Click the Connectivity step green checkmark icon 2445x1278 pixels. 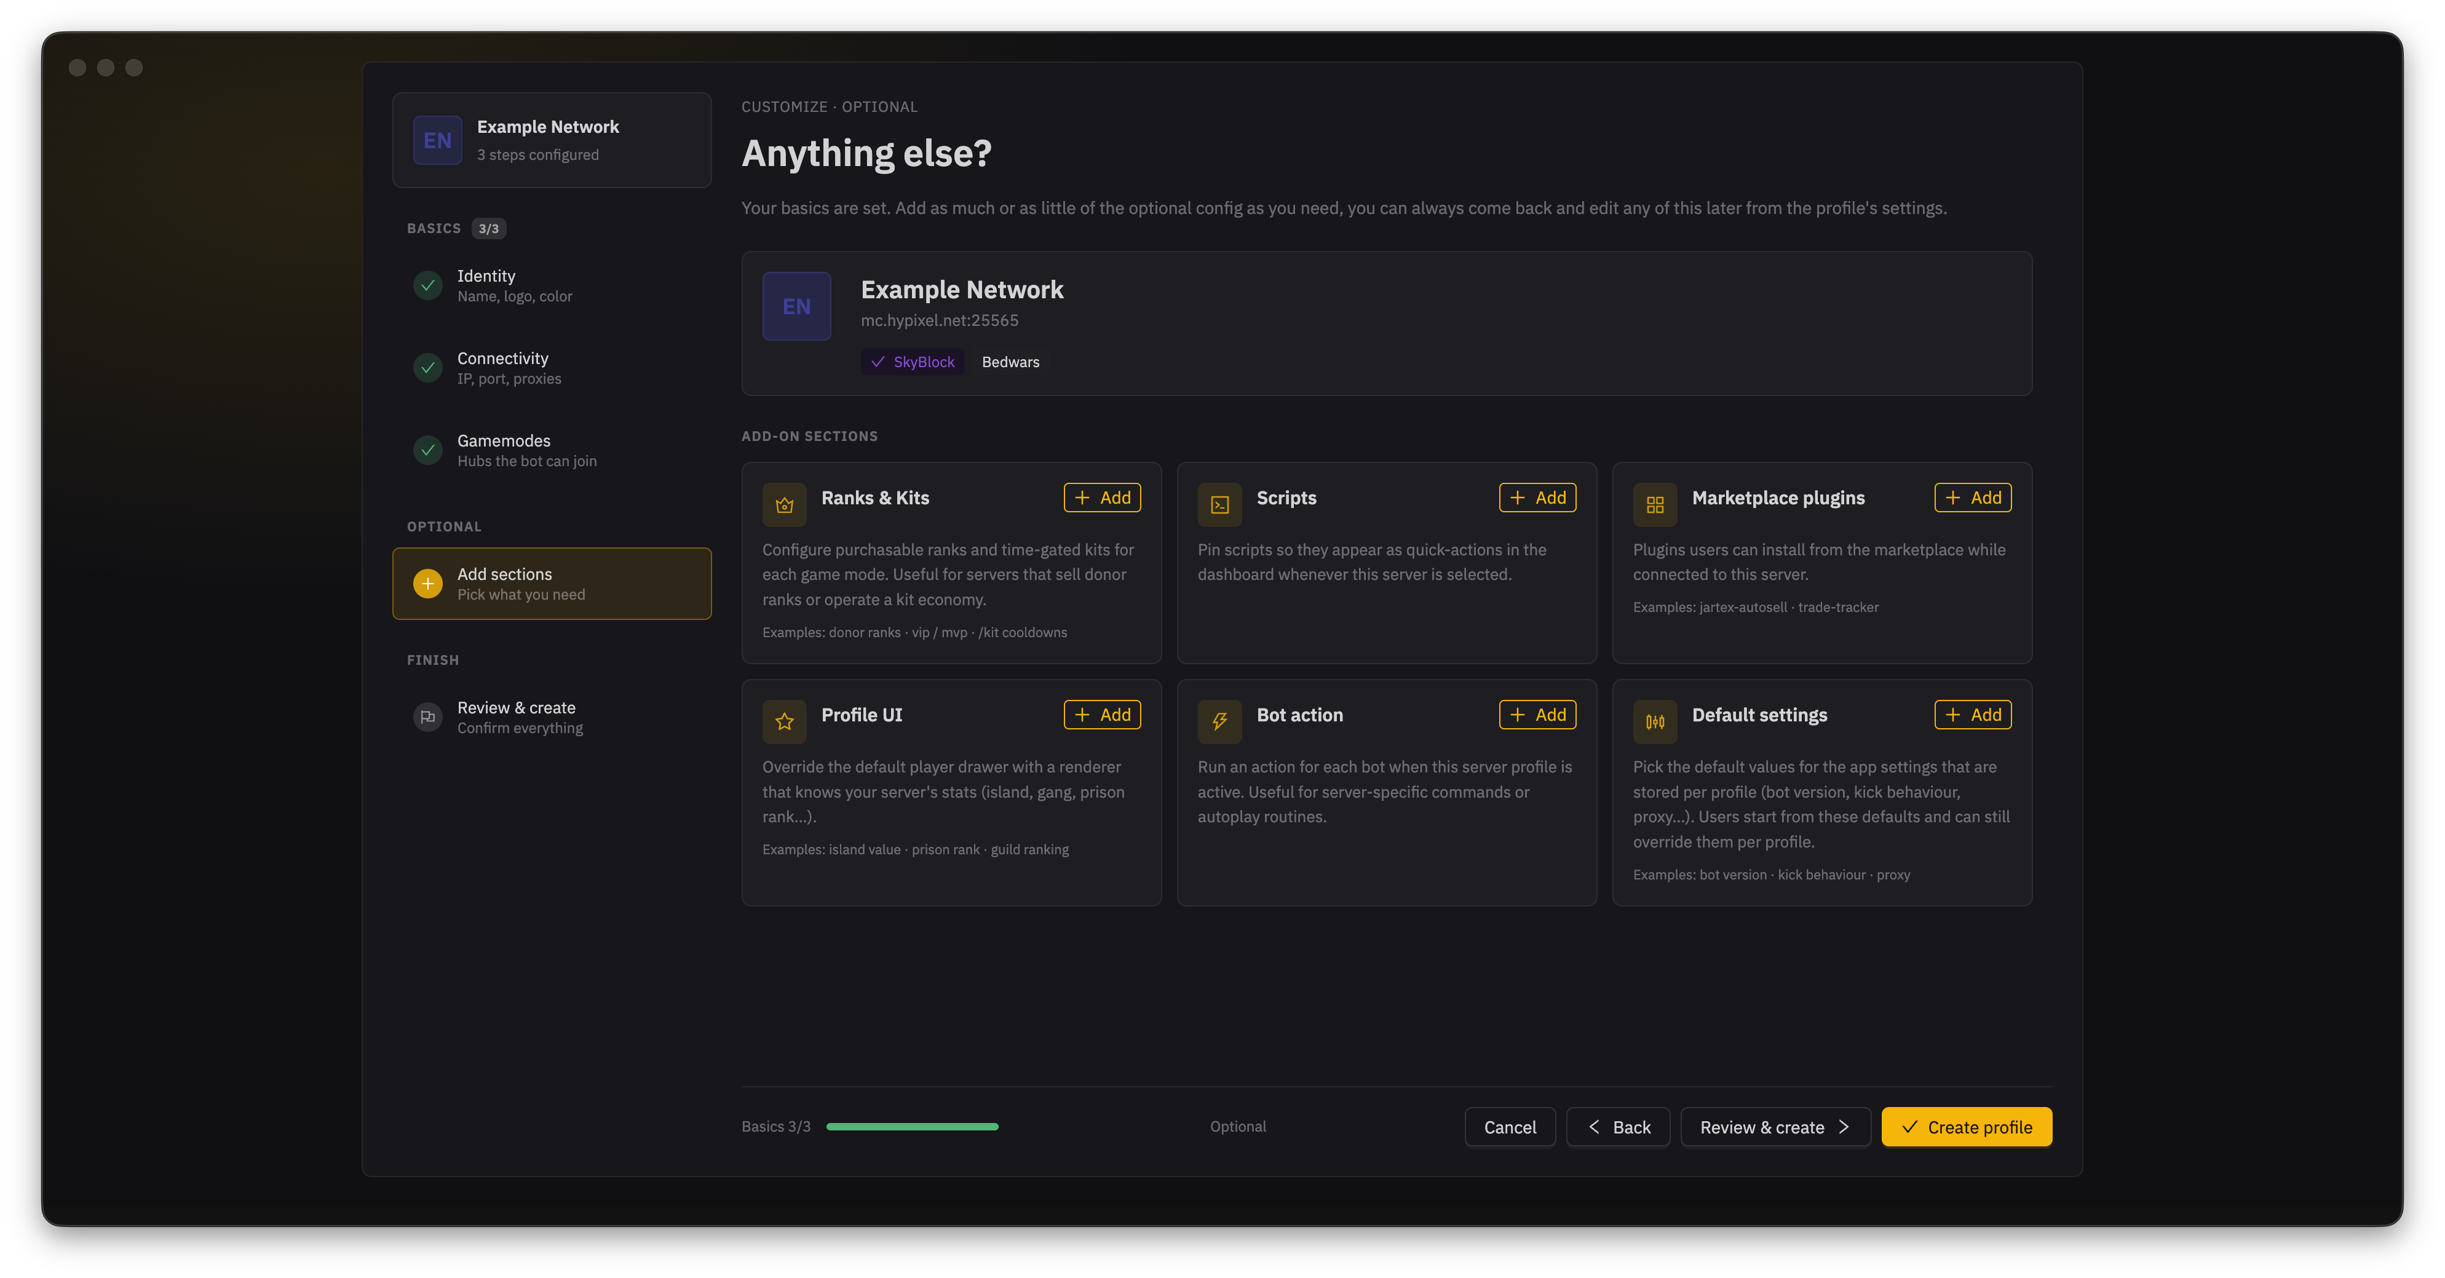pyautogui.click(x=428, y=367)
